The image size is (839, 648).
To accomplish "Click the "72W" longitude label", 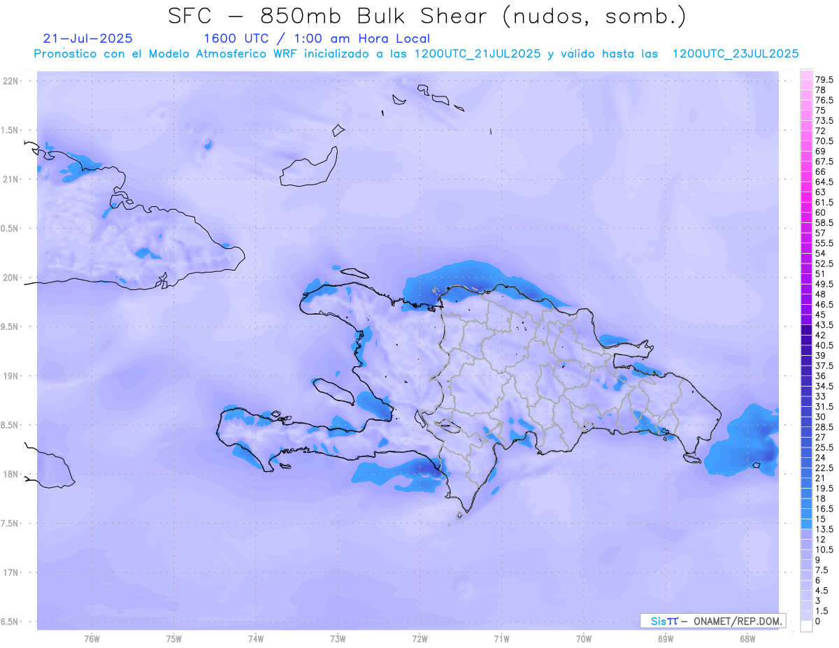I will [419, 639].
